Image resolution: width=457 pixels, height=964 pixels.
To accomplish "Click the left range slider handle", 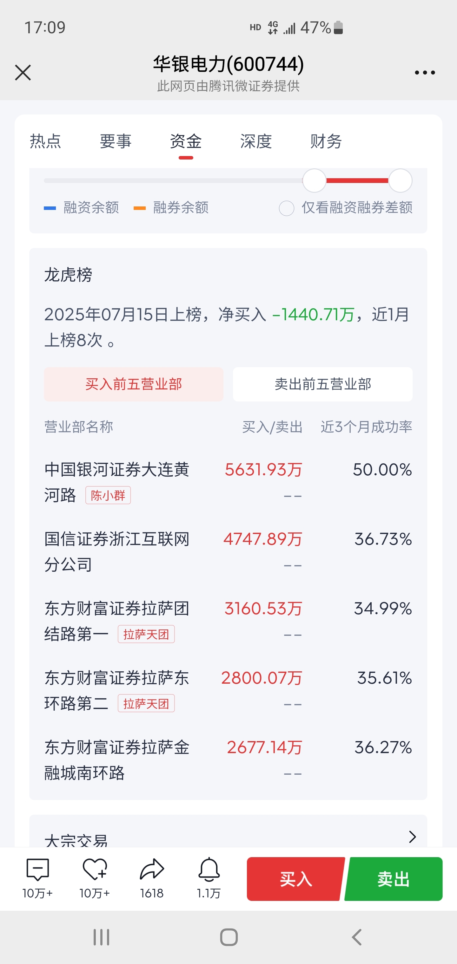I will 314,180.
